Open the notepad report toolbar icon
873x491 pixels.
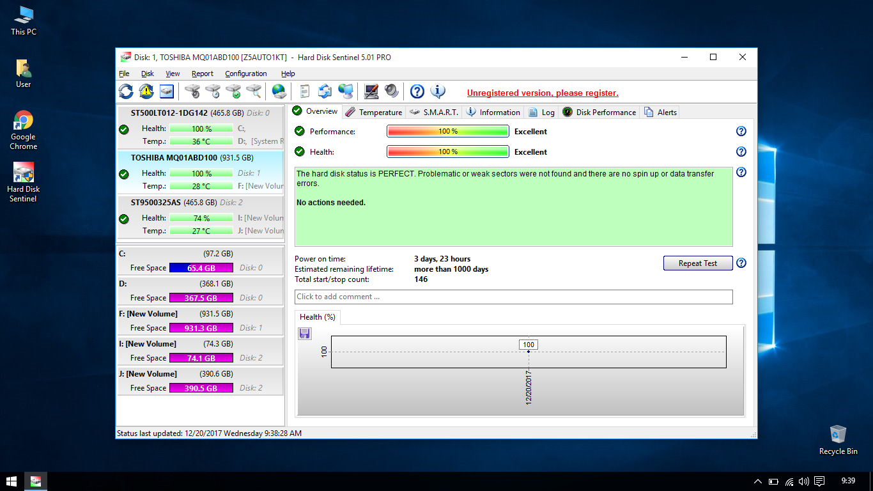coord(304,91)
